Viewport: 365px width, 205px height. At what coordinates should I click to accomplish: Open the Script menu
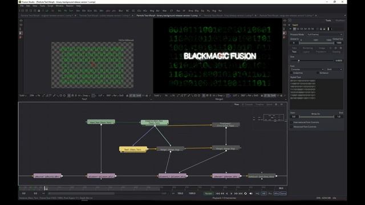pyautogui.click(x=50, y=6)
